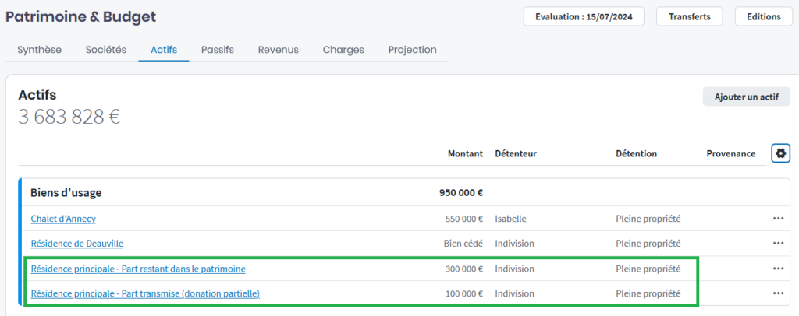Image resolution: width=799 pixels, height=316 pixels.
Task: Open options menu for Résidence de Deauville row
Action: point(778,244)
